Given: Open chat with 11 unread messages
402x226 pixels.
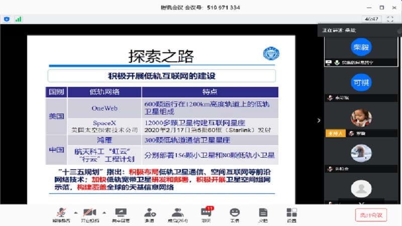Looking at the screenshot, I should pos(207,215).
